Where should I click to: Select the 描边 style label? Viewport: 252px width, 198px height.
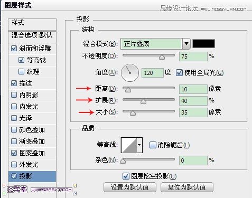click(25, 83)
